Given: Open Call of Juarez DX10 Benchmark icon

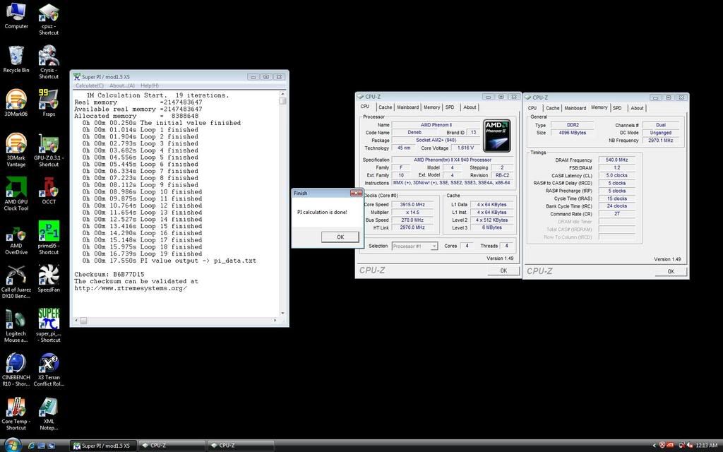Looking at the screenshot, I should pyautogui.click(x=16, y=282).
